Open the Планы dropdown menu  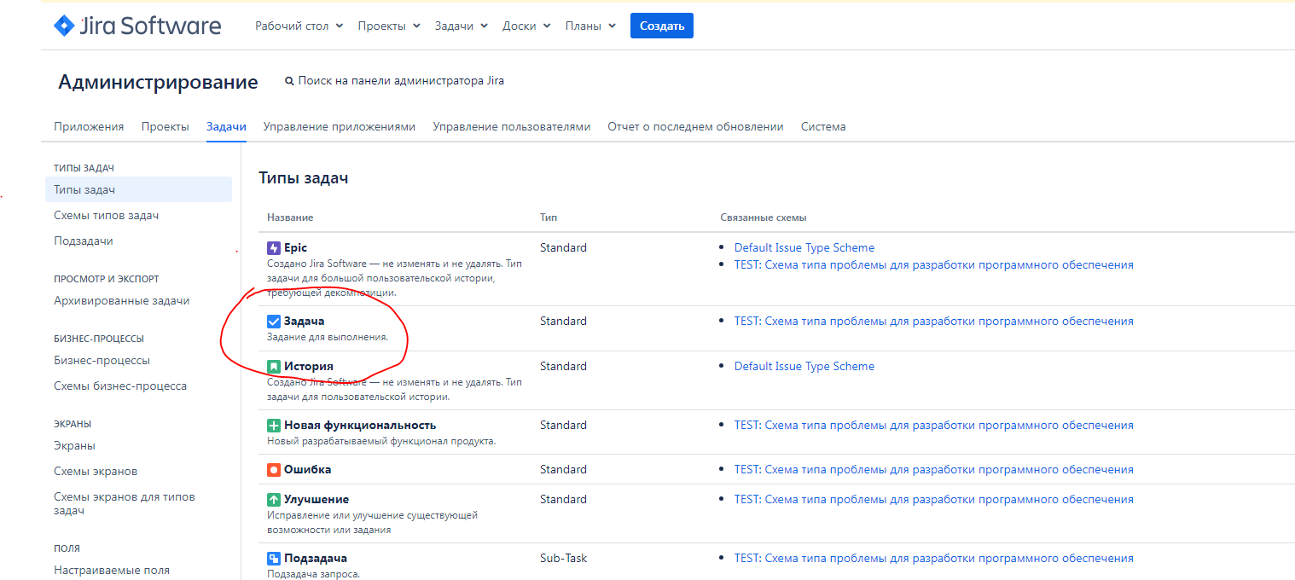(589, 26)
